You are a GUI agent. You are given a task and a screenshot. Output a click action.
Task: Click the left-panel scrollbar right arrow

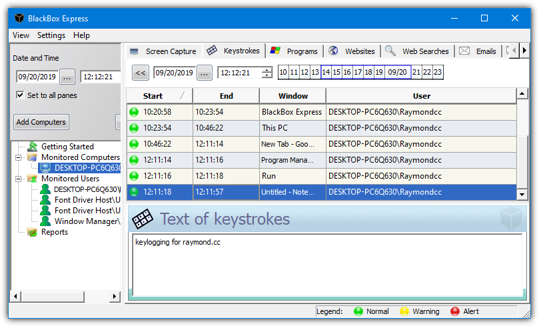[115, 296]
